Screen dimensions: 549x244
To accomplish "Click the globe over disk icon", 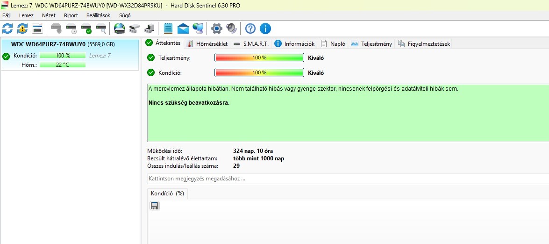I will pyautogui.click(x=120, y=29).
